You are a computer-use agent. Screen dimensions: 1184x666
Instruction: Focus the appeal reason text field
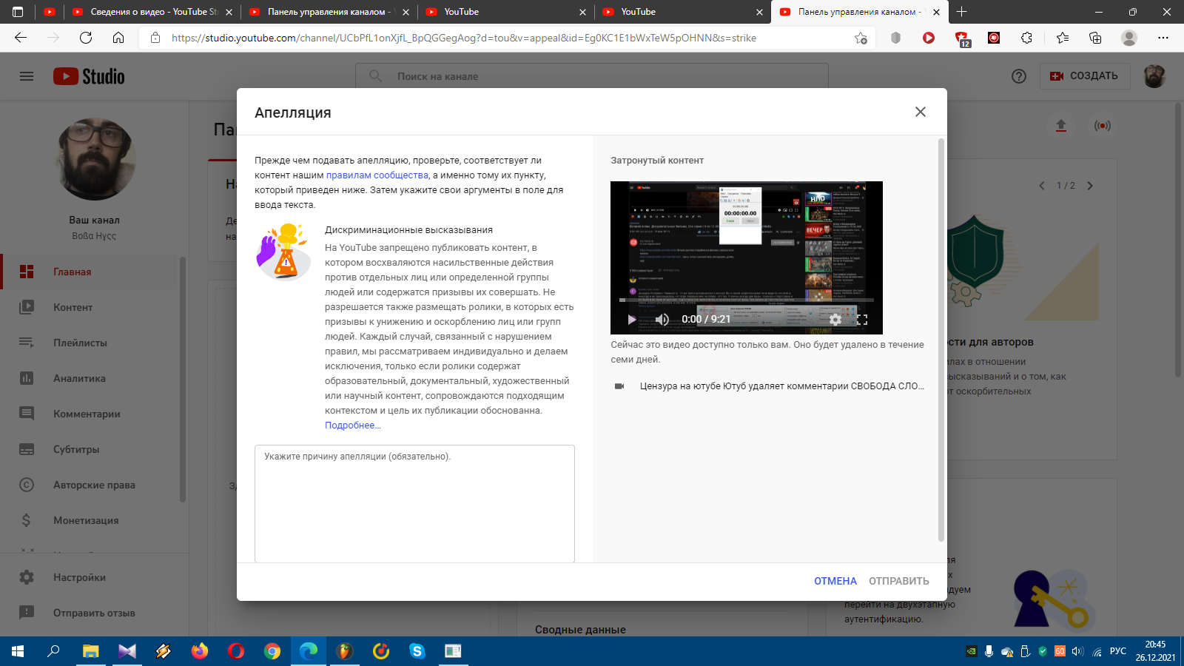(414, 503)
